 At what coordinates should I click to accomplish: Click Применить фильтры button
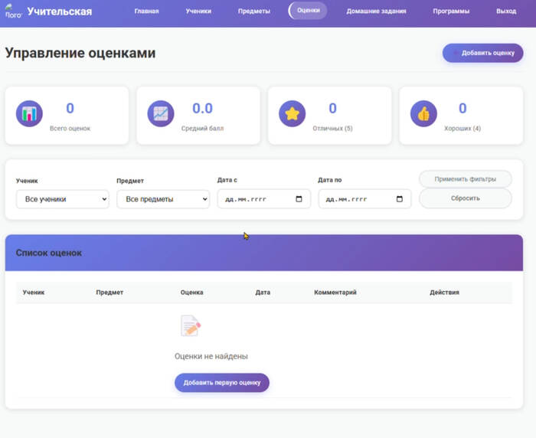tap(466, 179)
